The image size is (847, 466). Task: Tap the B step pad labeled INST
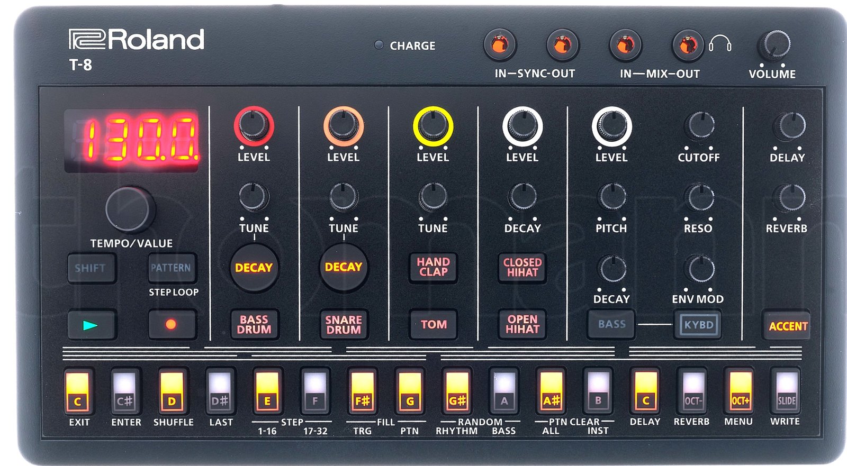pyautogui.click(x=598, y=391)
